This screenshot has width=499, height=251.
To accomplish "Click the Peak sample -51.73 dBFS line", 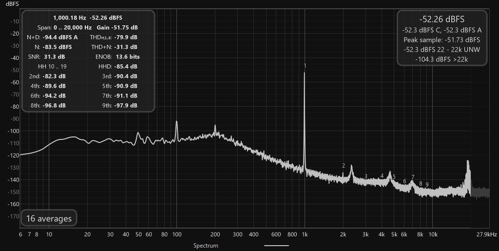I will tap(441, 40).
